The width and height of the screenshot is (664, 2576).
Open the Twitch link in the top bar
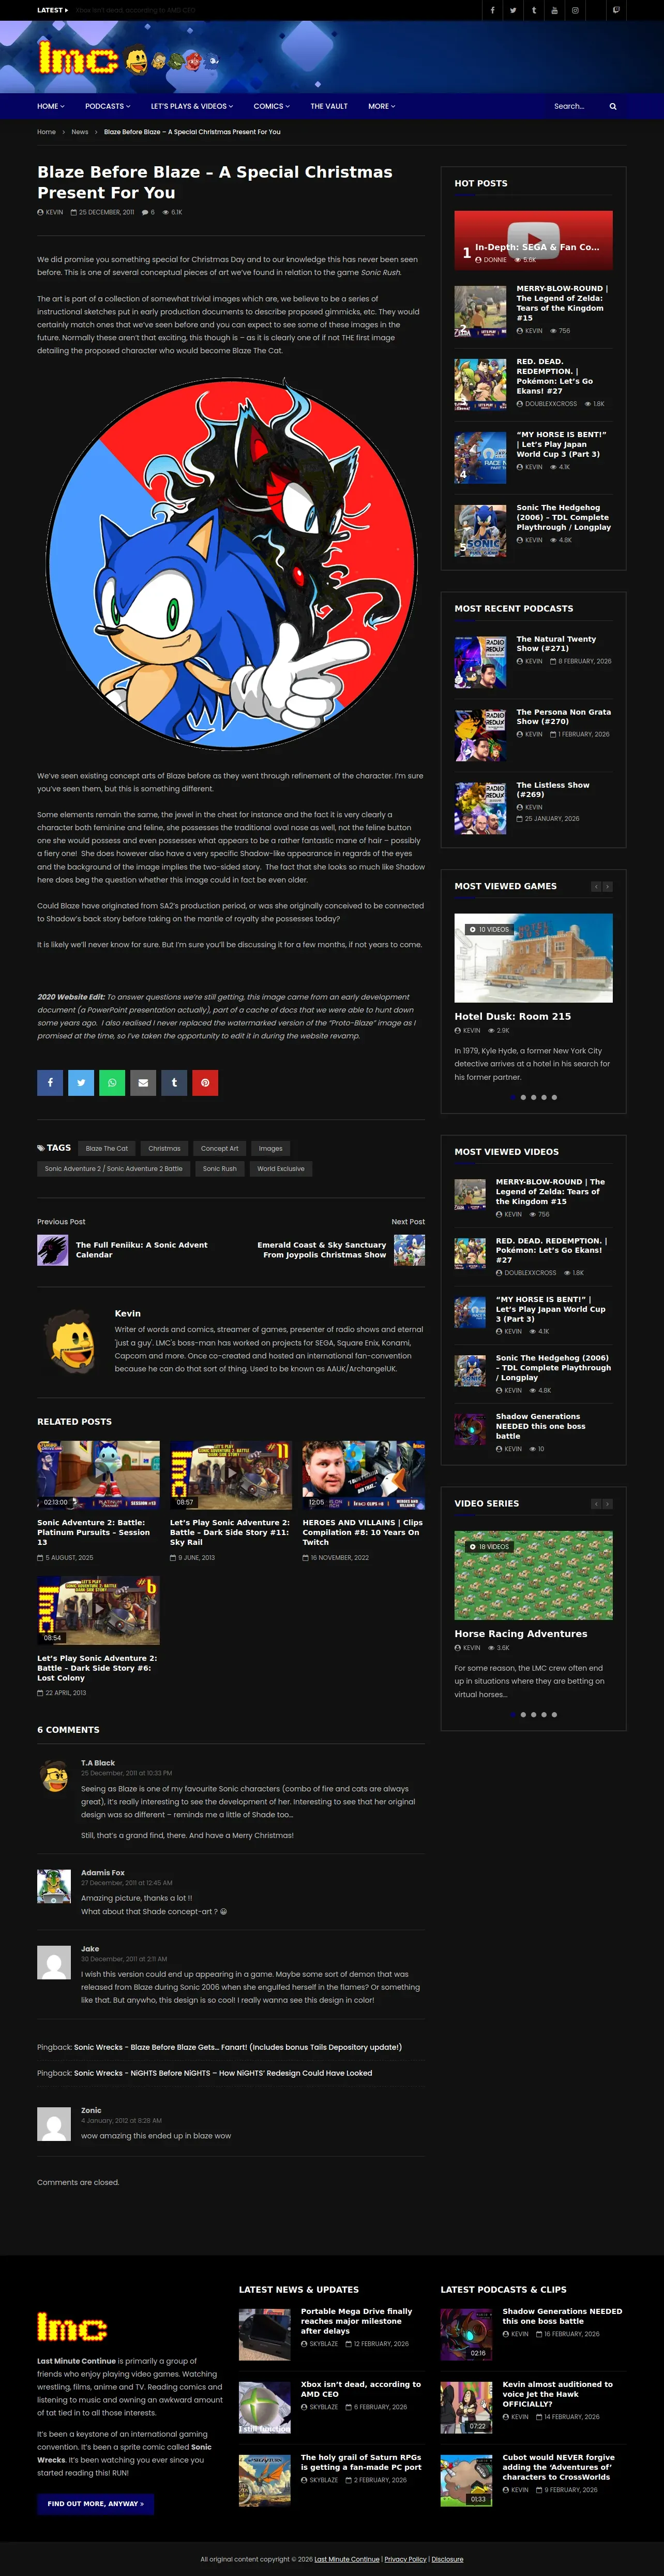click(x=616, y=10)
